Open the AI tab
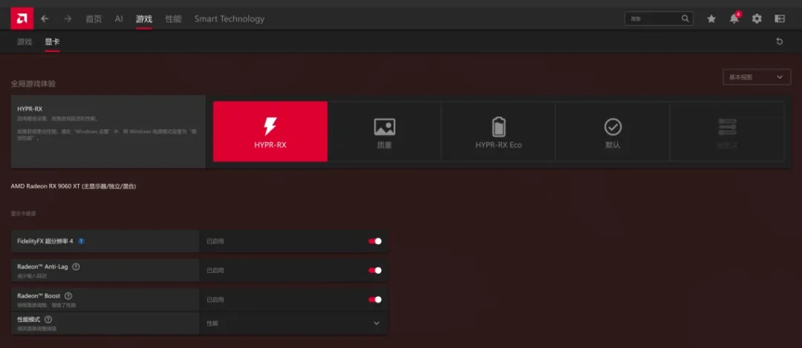Screen dimensions: 802x348 click(119, 19)
